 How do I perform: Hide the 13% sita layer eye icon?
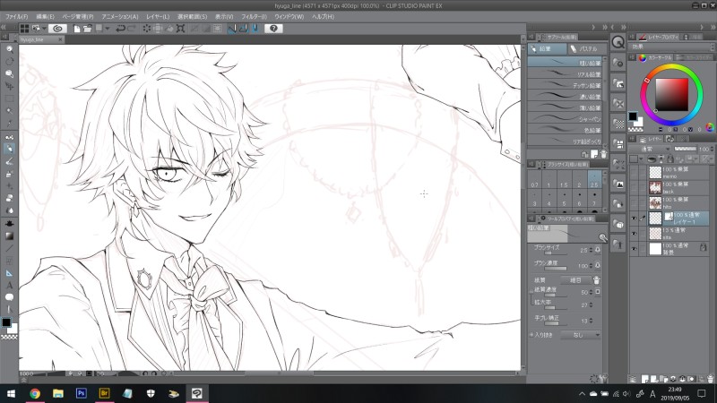[634, 234]
